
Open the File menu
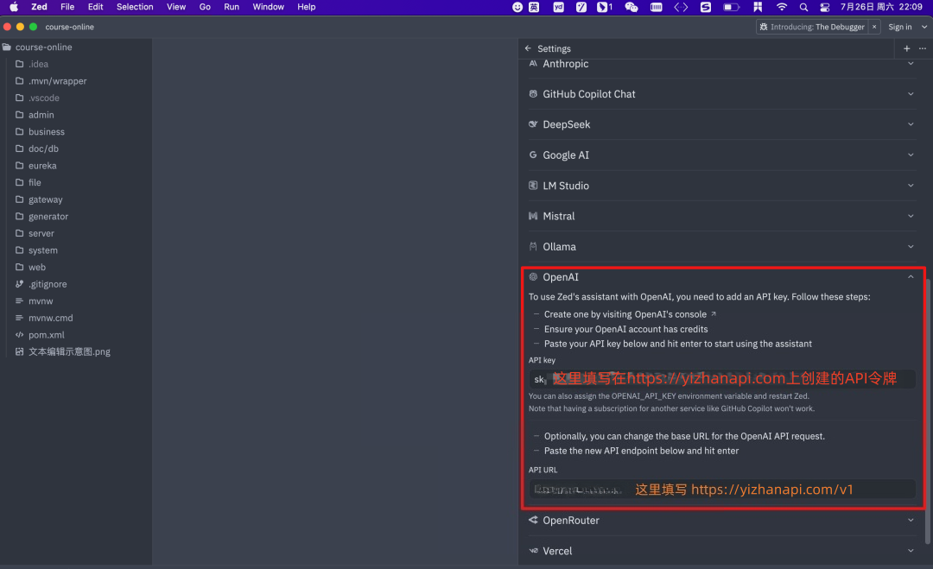[67, 7]
